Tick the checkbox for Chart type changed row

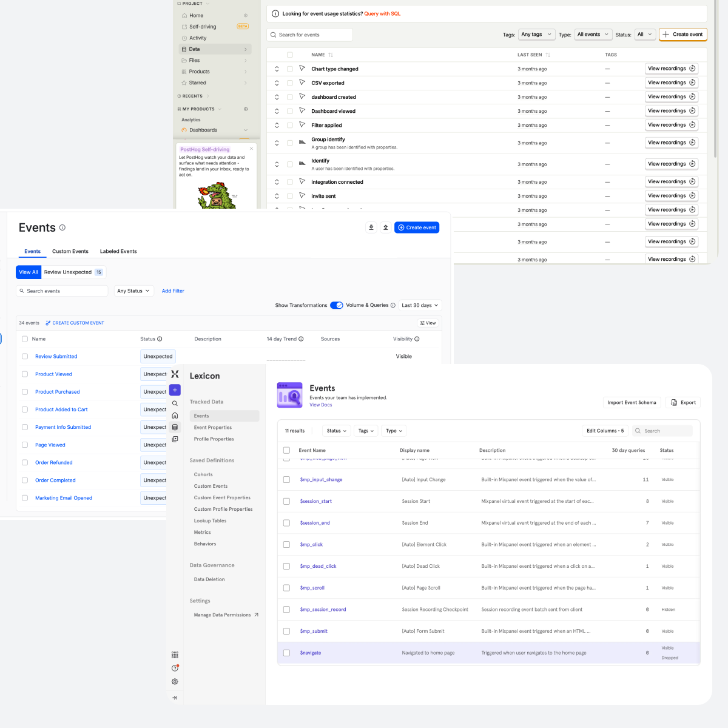tap(290, 69)
